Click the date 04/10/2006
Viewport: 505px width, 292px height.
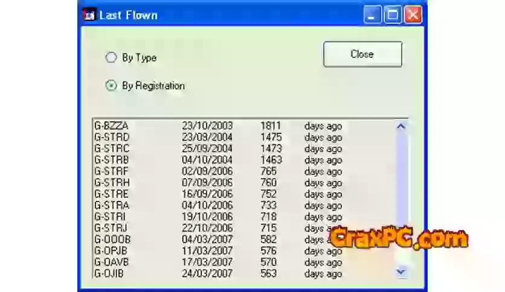pyautogui.click(x=207, y=205)
